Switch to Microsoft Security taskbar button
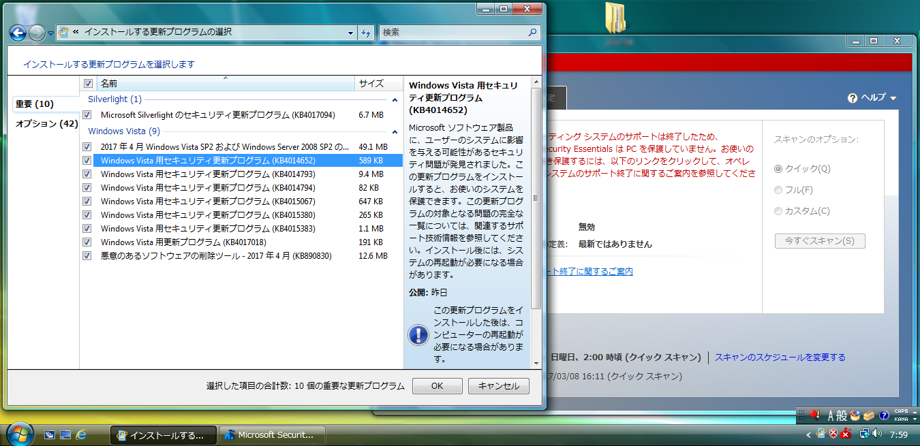920x446 pixels. pos(273,435)
